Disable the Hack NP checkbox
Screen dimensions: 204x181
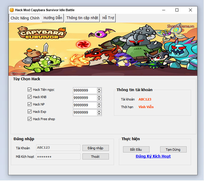click(29, 104)
